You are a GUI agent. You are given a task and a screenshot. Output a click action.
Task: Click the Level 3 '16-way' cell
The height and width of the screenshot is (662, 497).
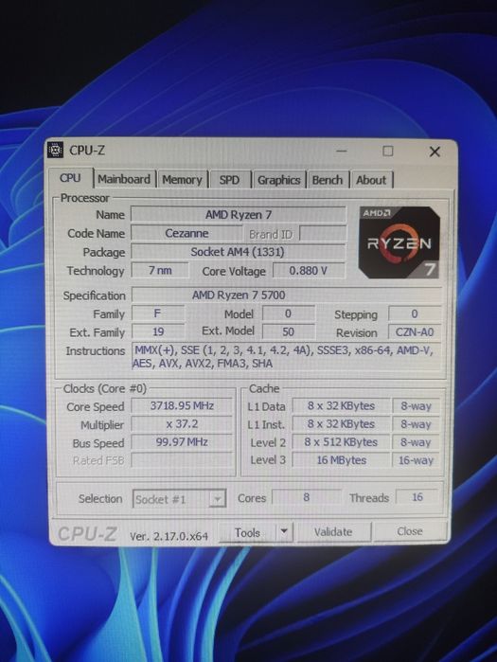(416, 460)
